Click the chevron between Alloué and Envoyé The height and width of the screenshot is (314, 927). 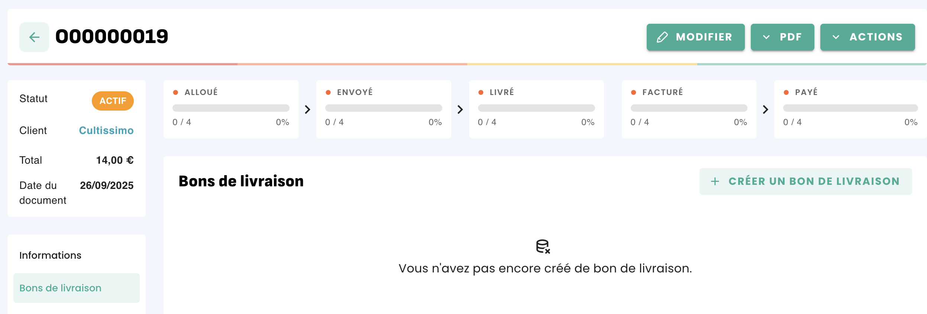click(x=307, y=109)
